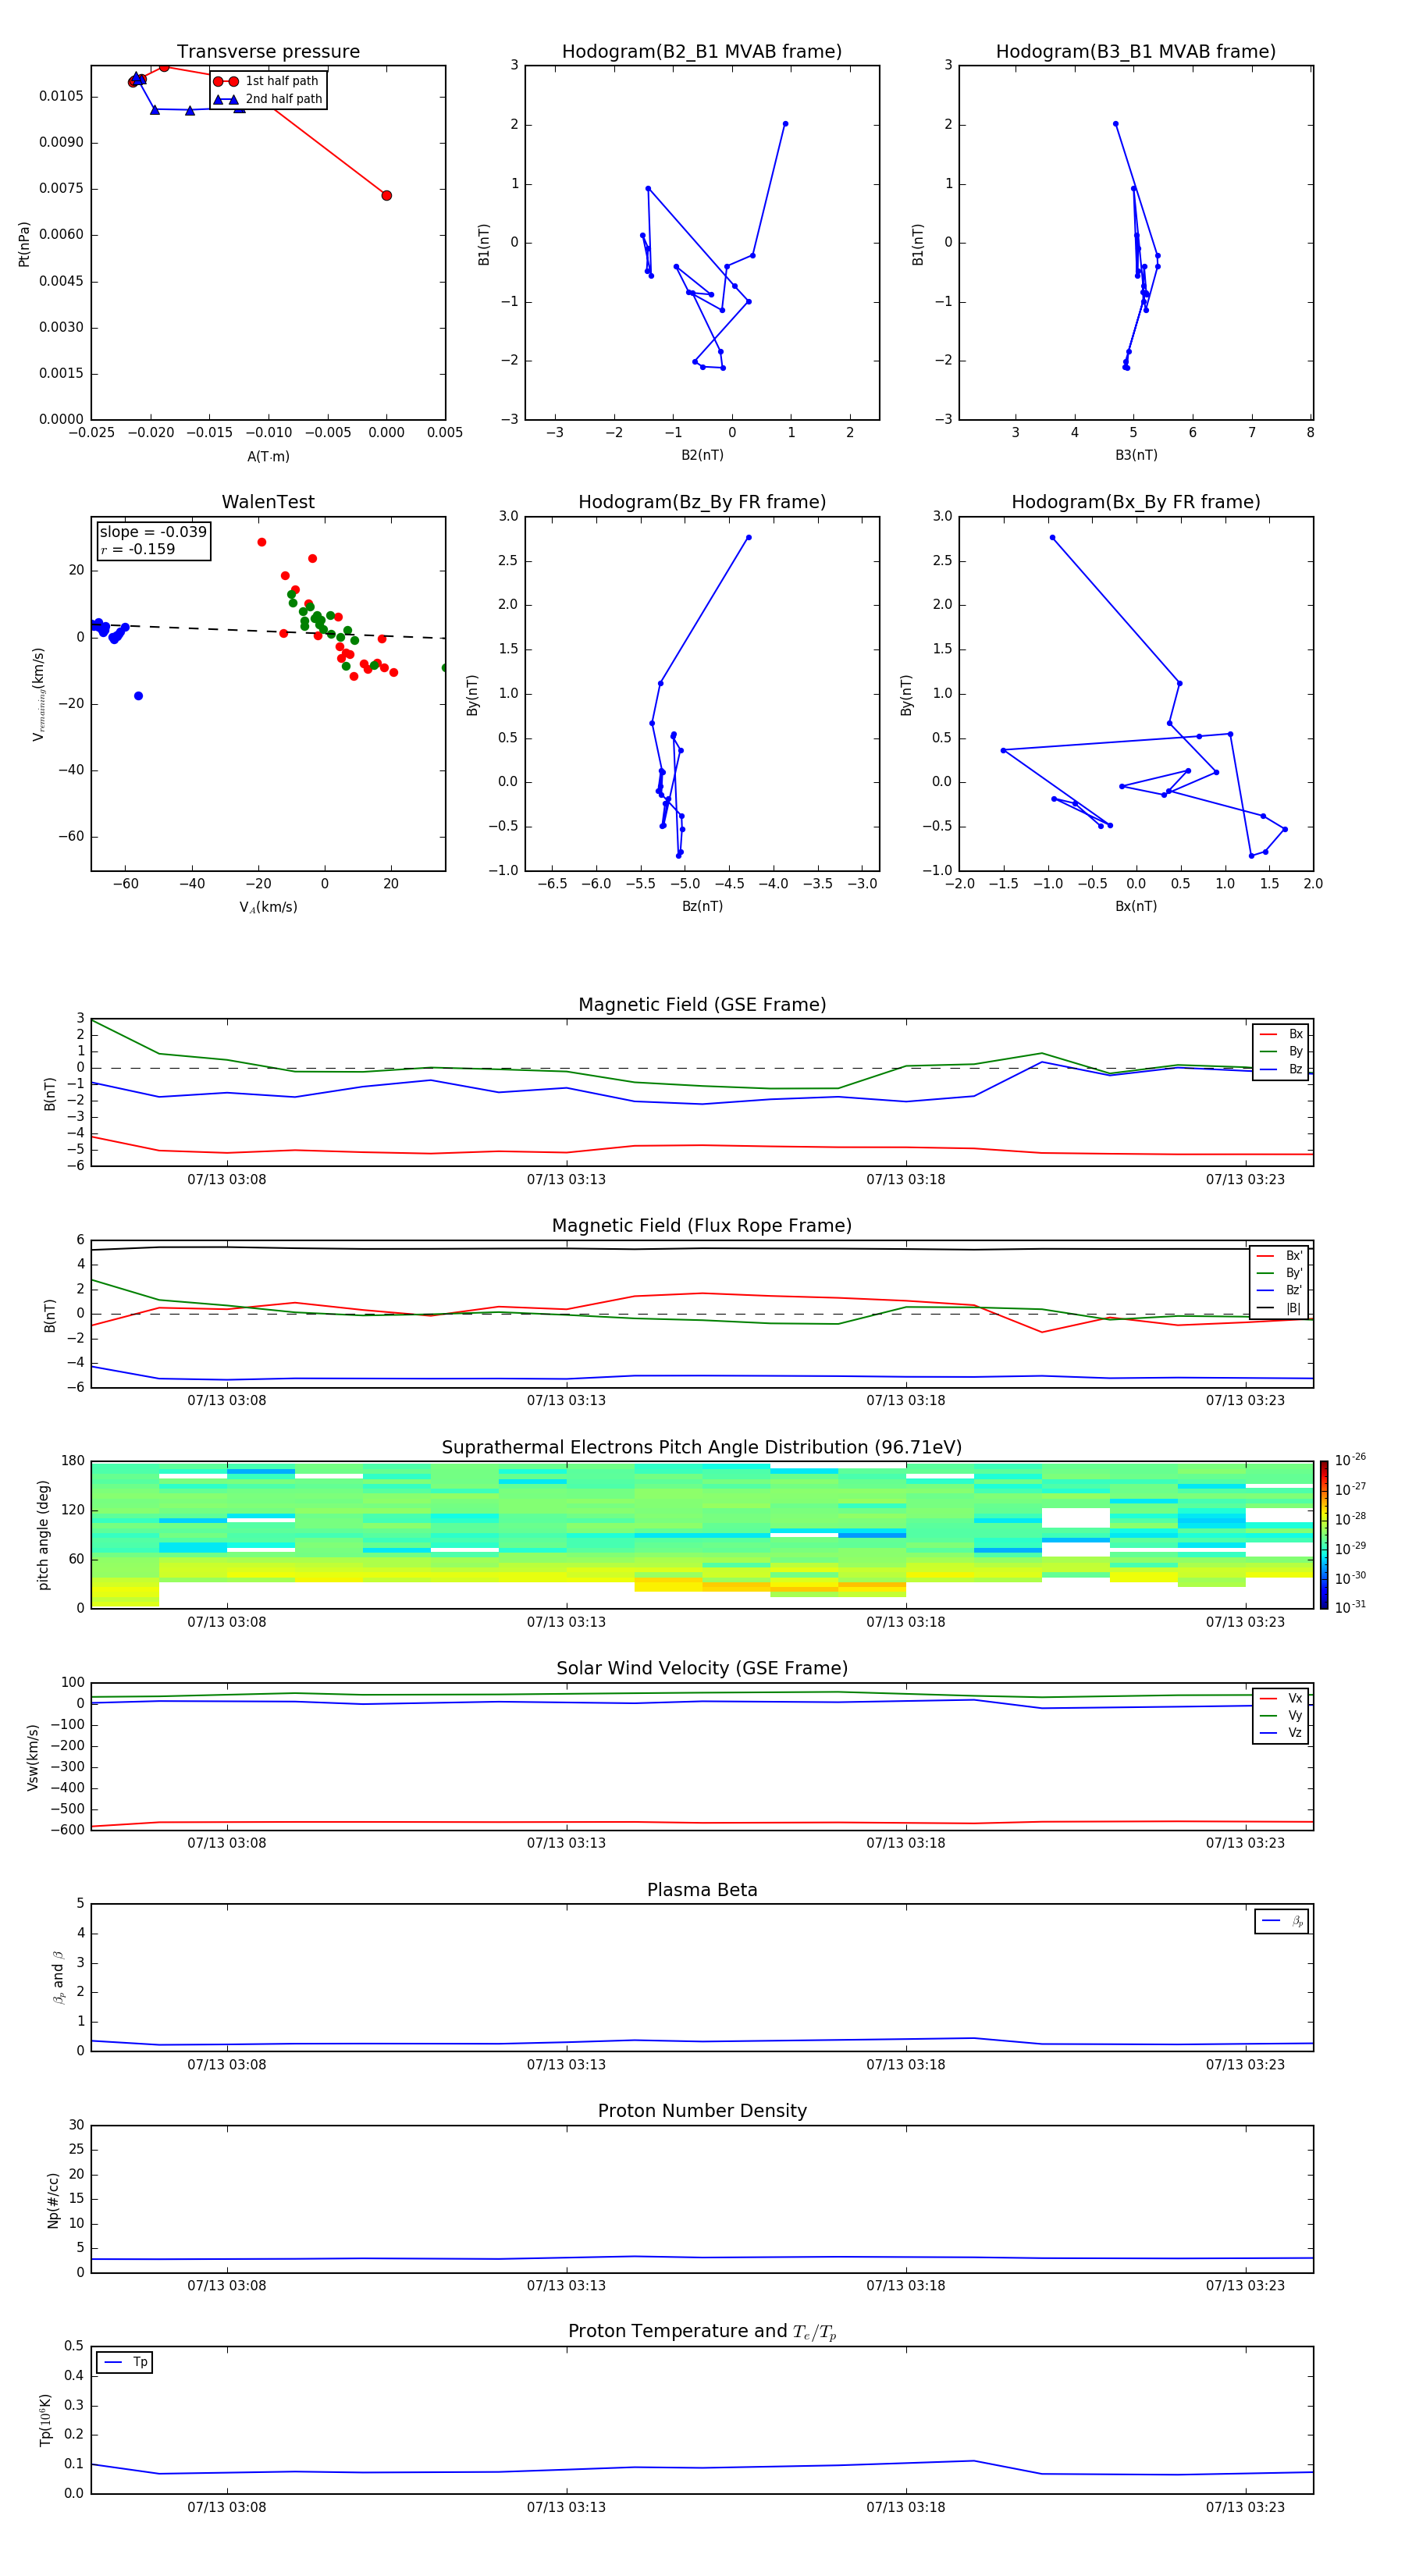The height and width of the screenshot is (2576, 1405).
Task: Click the '10^-26' colorbar tick label
Action: [x=1350, y=1460]
